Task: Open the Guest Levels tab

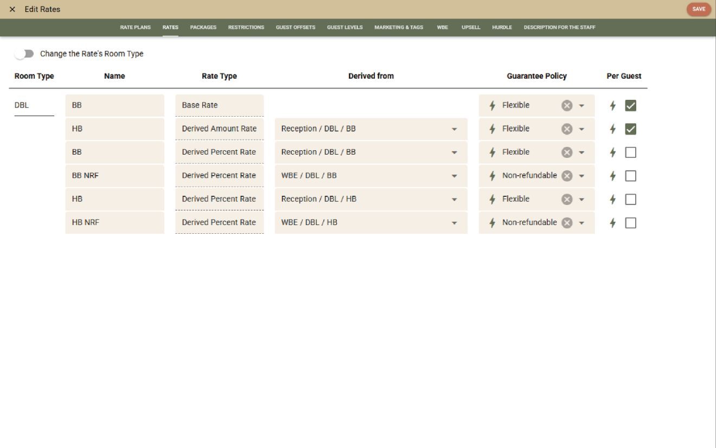Action: point(344,28)
